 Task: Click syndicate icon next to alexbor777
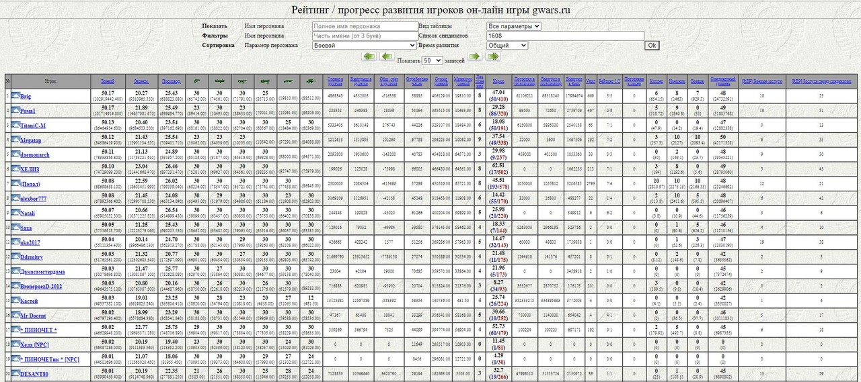(x=15, y=199)
